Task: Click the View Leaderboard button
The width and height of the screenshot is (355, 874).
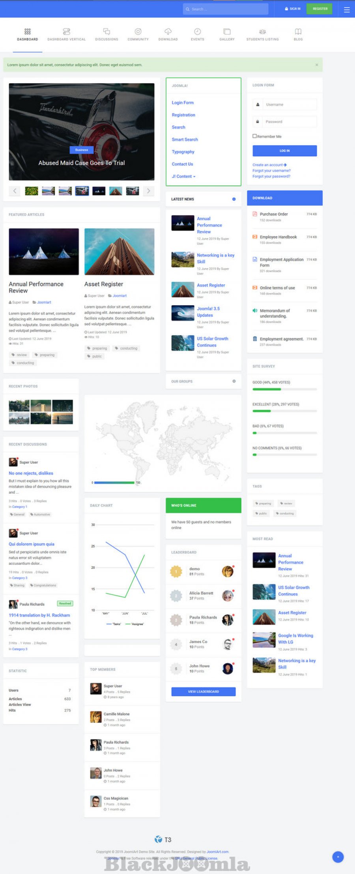Action: click(x=203, y=692)
